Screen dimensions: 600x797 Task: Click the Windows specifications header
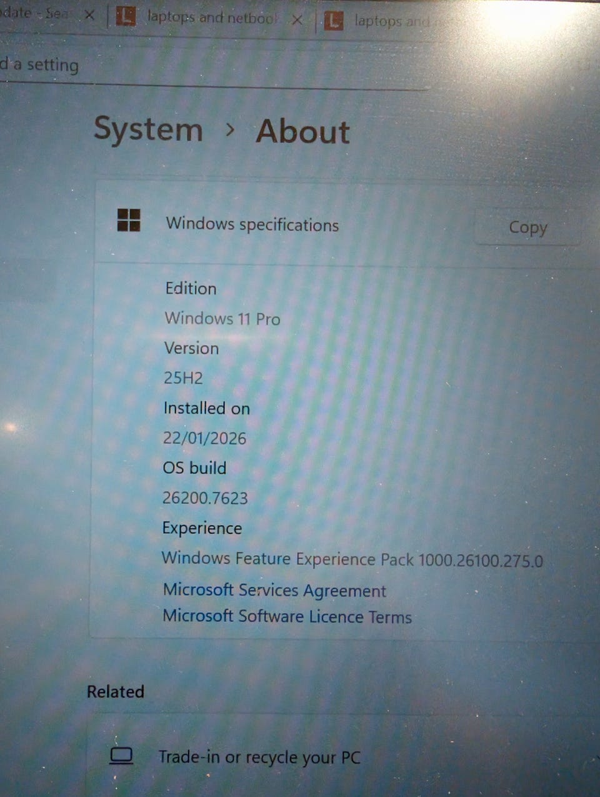(x=252, y=224)
